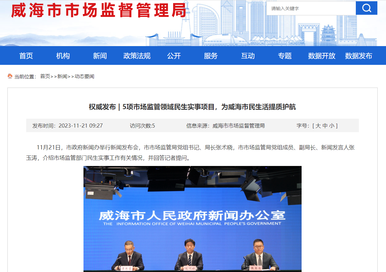
Task: Open the 数据开放 navigation item
Action: (x=322, y=56)
